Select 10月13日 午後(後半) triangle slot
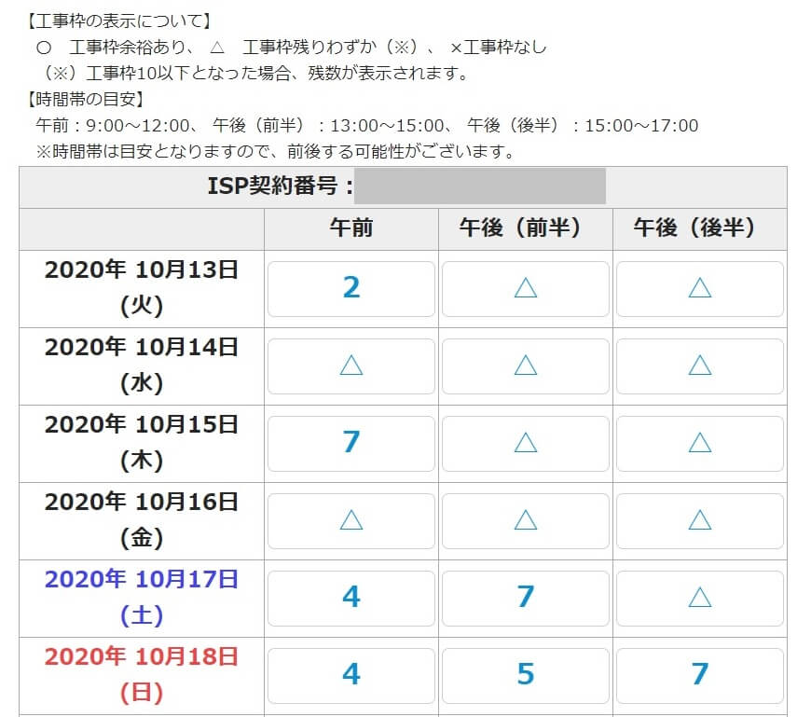The width and height of the screenshot is (811, 717). point(700,289)
